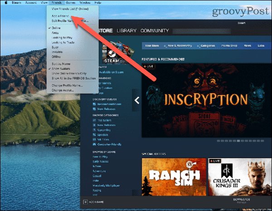Click the Top Sellers icon
This screenshot has height=211, width=272.
[x=94, y=120]
